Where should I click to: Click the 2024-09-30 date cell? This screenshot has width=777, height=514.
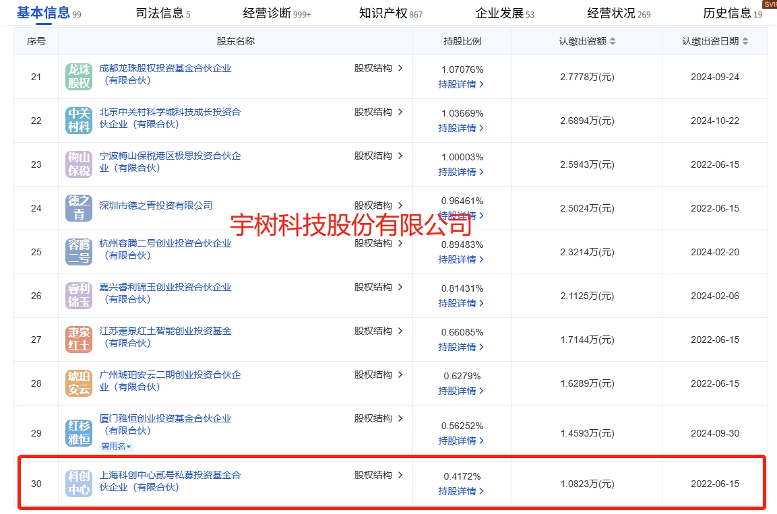pos(714,433)
